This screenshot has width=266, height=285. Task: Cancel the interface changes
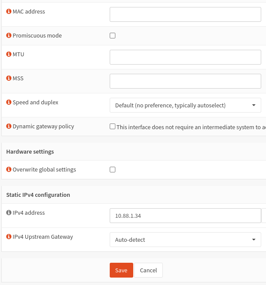click(x=148, y=270)
